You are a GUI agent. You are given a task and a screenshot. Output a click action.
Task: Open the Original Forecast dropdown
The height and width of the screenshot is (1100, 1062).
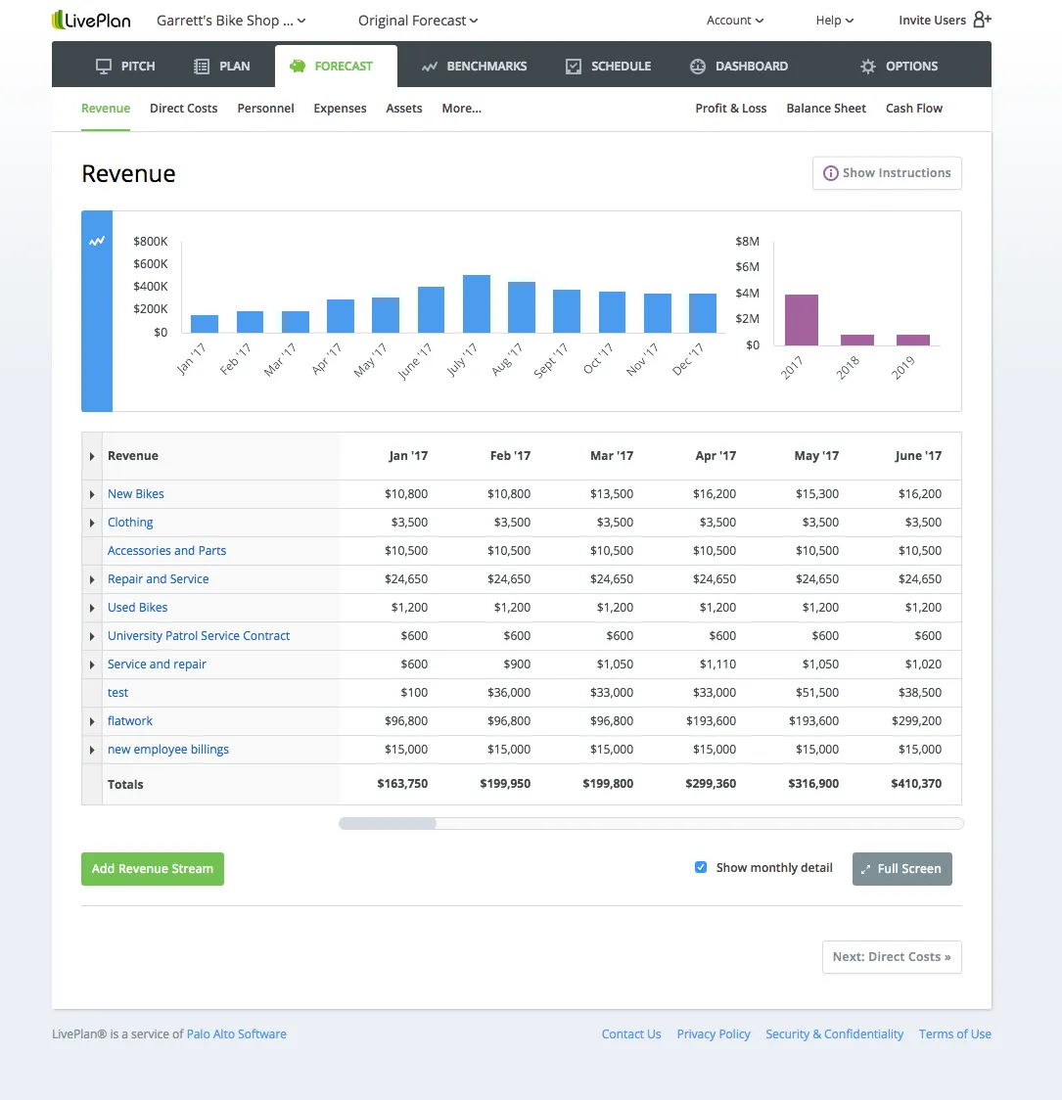tap(418, 21)
